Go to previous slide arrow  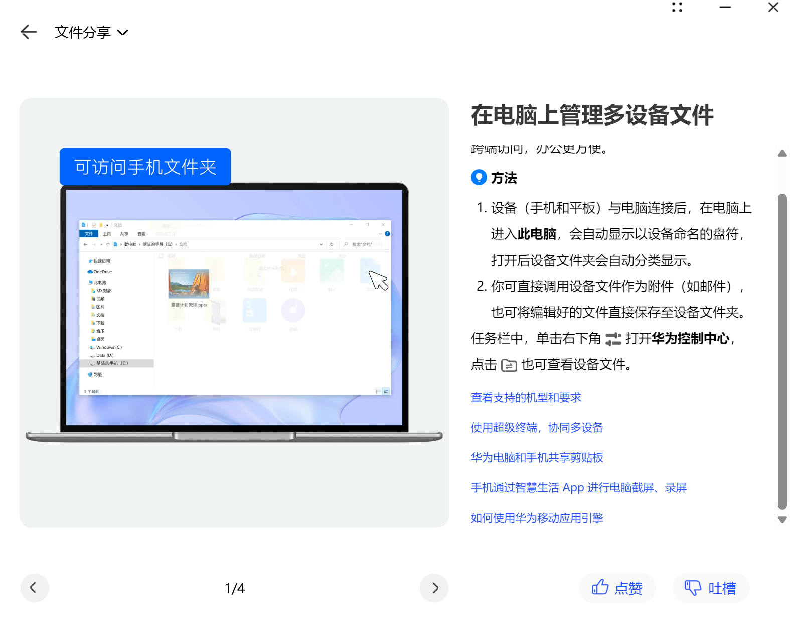(35, 588)
